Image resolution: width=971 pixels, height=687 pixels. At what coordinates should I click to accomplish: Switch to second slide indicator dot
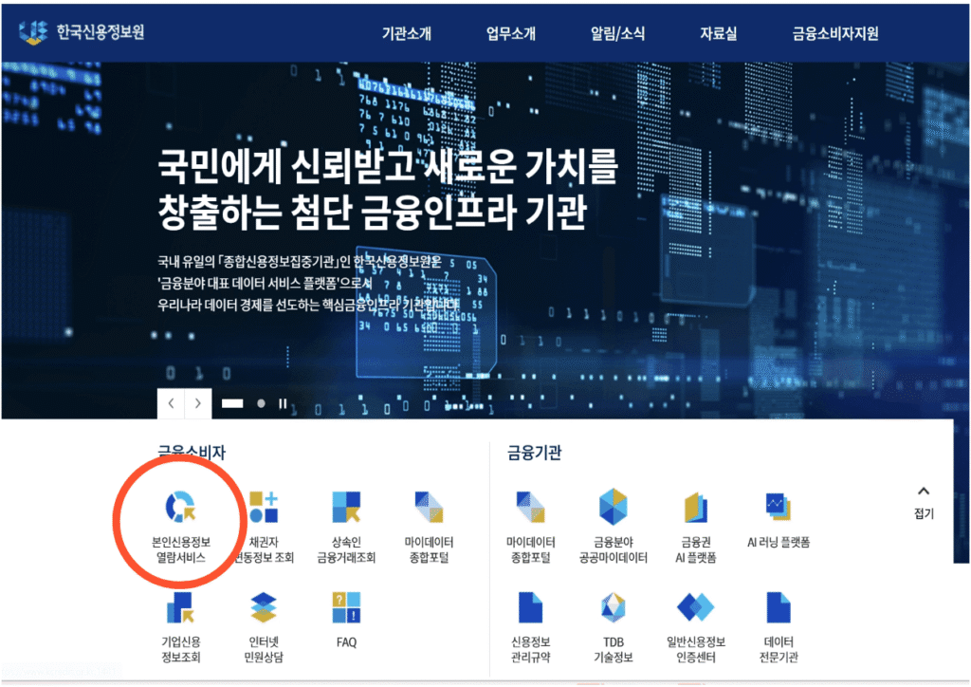click(x=261, y=403)
